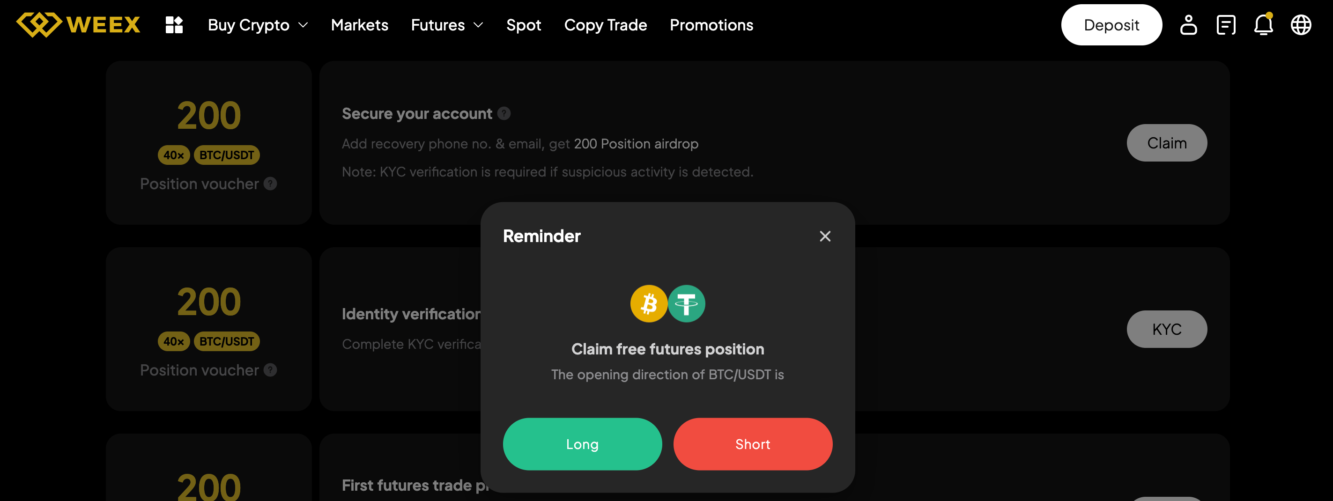1333x501 pixels.
Task: Click help icon next to first Position voucher
Action: (x=270, y=184)
